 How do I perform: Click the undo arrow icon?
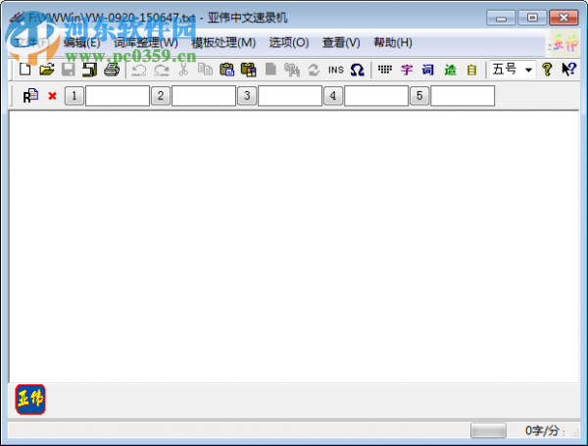coord(139,70)
